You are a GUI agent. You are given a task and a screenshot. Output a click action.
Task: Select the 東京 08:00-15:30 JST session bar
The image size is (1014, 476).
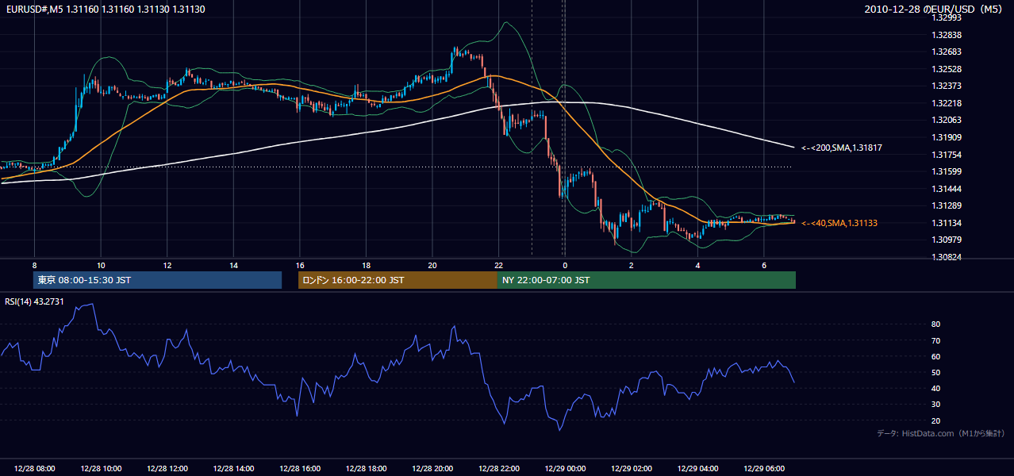[158, 280]
